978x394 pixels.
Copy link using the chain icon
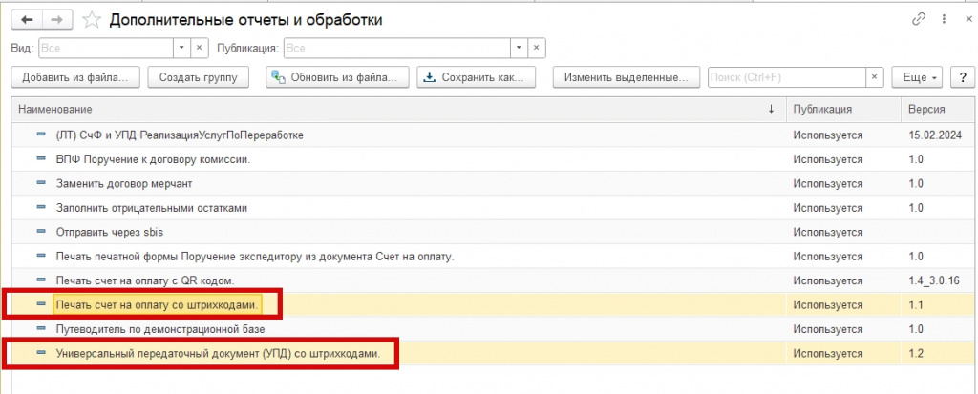click(918, 19)
